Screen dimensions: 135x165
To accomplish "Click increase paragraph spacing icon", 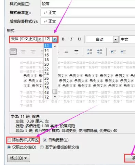I will (90, 52).
